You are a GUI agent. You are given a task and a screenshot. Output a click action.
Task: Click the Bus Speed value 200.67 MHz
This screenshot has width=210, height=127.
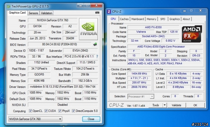(139, 82)
